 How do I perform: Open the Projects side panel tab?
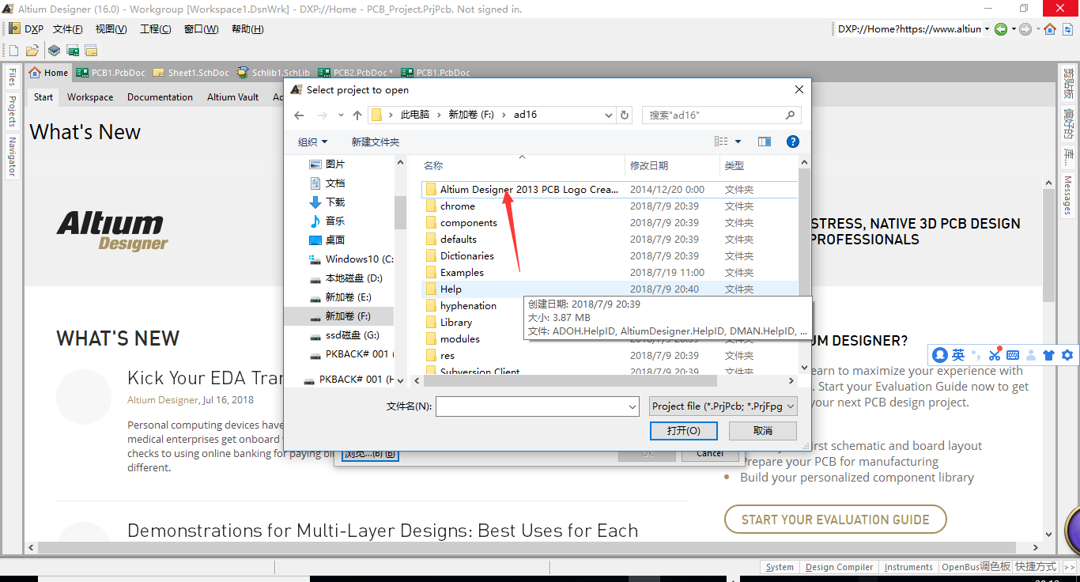(12, 111)
